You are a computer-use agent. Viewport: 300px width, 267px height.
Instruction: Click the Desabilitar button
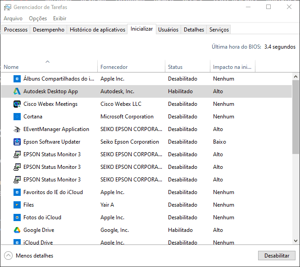[x=277, y=256]
